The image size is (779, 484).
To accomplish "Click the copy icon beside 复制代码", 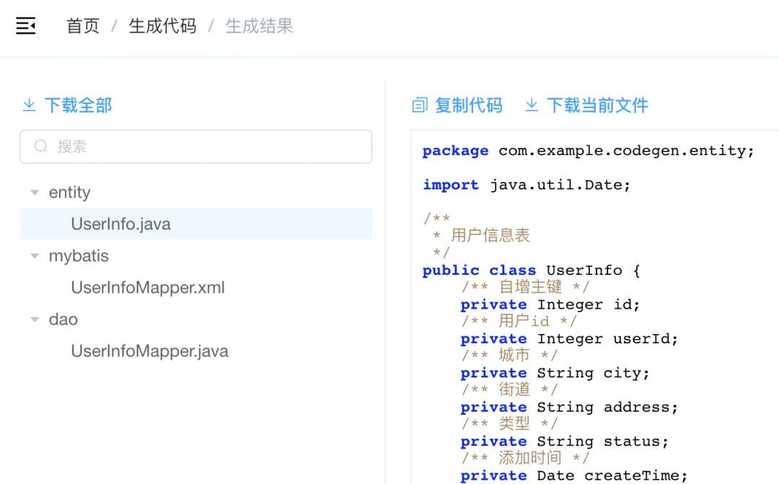I will click(x=421, y=105).
